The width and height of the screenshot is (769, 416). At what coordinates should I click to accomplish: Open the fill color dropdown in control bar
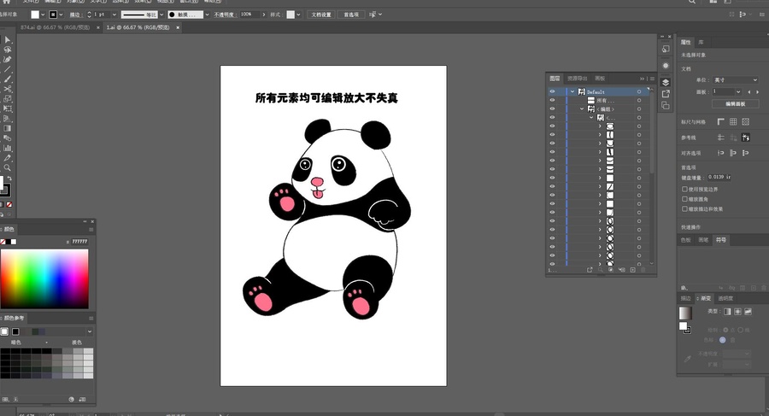pos(43,15)
